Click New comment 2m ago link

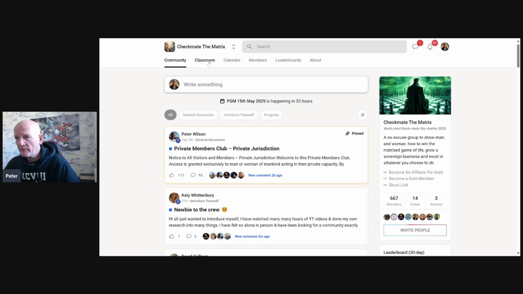click(252, 236)
